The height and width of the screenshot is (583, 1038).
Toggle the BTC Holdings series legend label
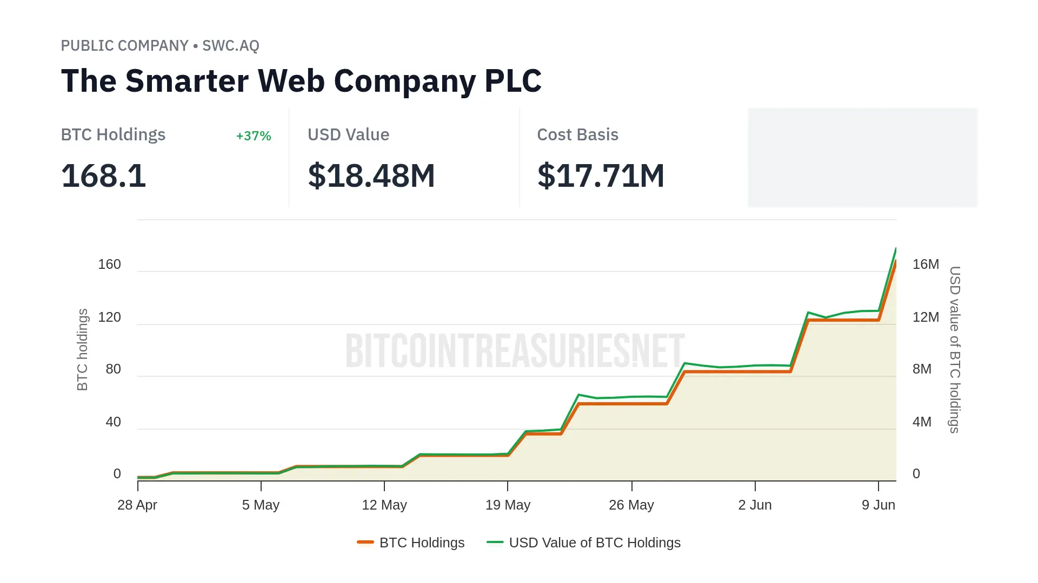point(422,543)
